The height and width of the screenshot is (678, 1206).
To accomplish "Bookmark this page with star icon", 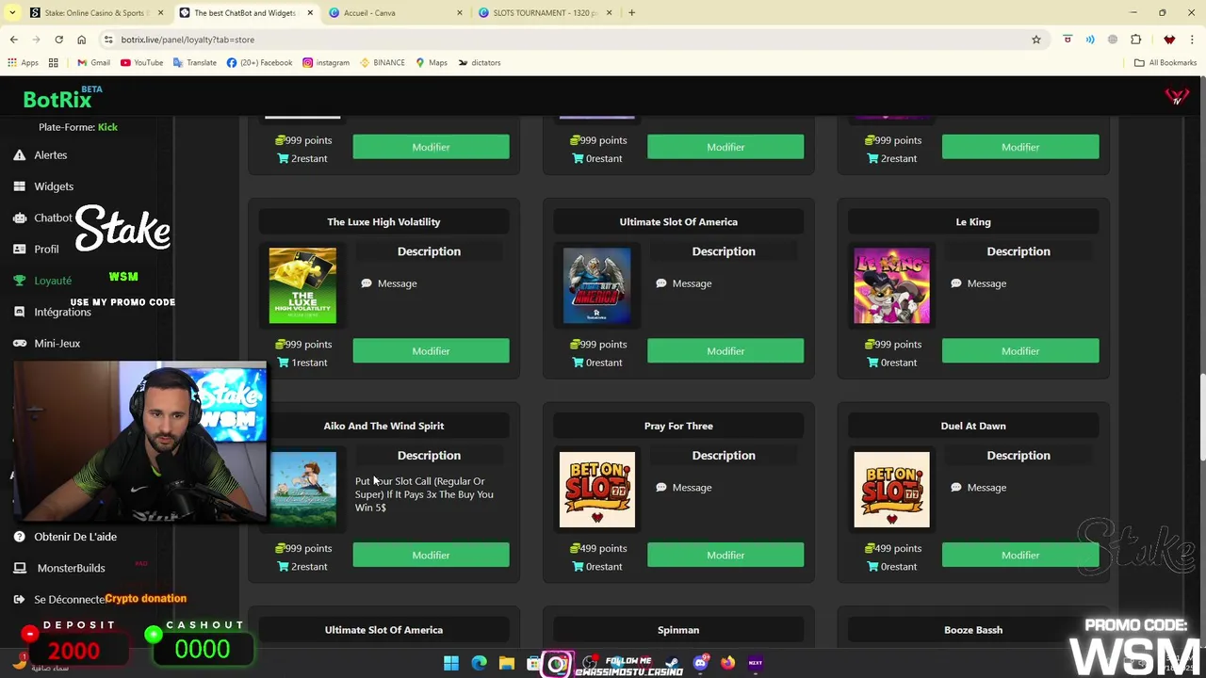I will point(1035,40).
